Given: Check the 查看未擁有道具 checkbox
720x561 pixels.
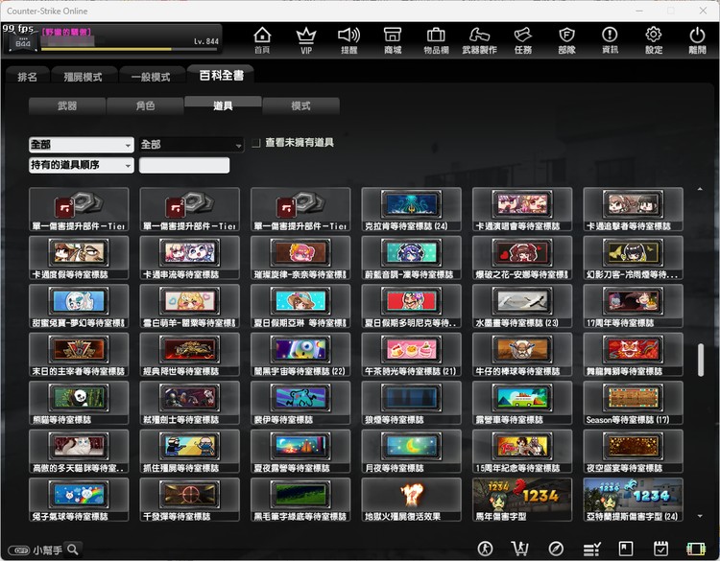Looking at the screenshot, I should pos(256,144).
